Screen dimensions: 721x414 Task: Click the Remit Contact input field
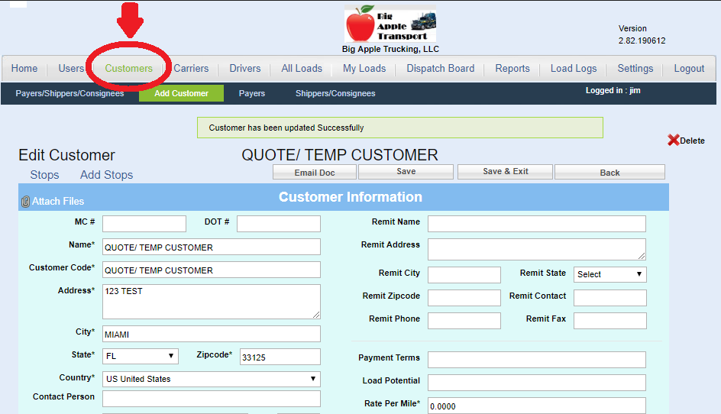pyautogui.click(x=609, y=298)
